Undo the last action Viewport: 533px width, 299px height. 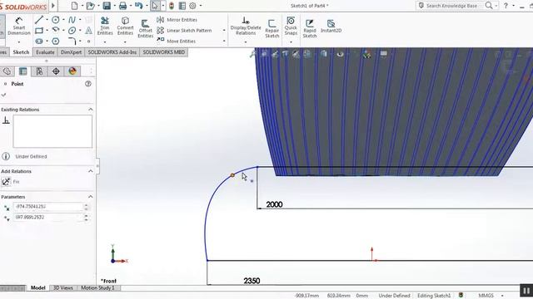[138, 6]
